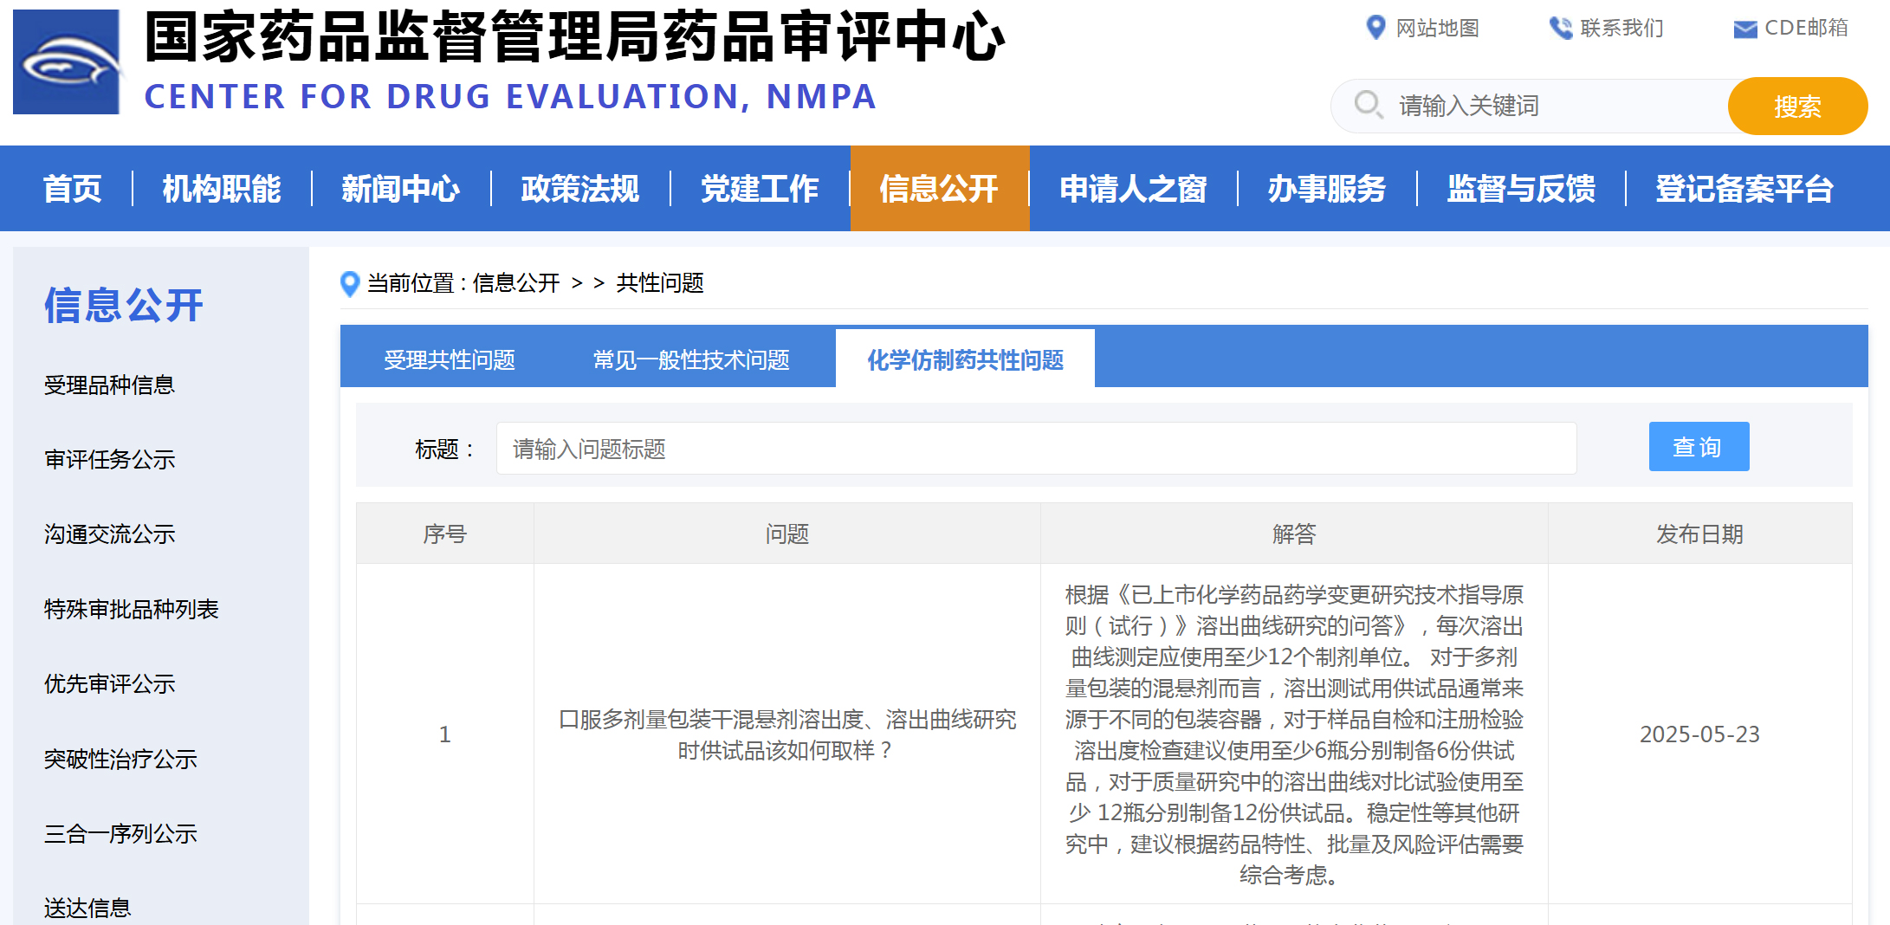Image resolution: width=1890 pixels, height=925 pixels.
Task: Click the question text about 口服多剂量包装干混悬剂
Action: click(787, 734)
